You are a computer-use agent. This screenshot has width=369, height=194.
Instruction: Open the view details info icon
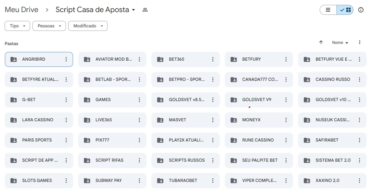(361, 10)
